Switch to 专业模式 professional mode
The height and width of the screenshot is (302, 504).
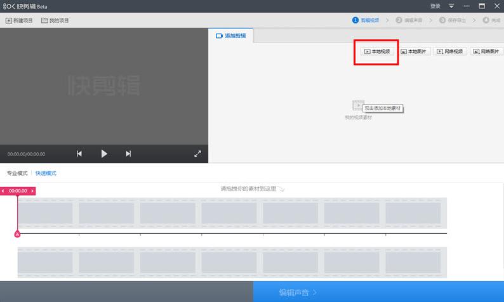pyautogui.click(x=17, y=173)
